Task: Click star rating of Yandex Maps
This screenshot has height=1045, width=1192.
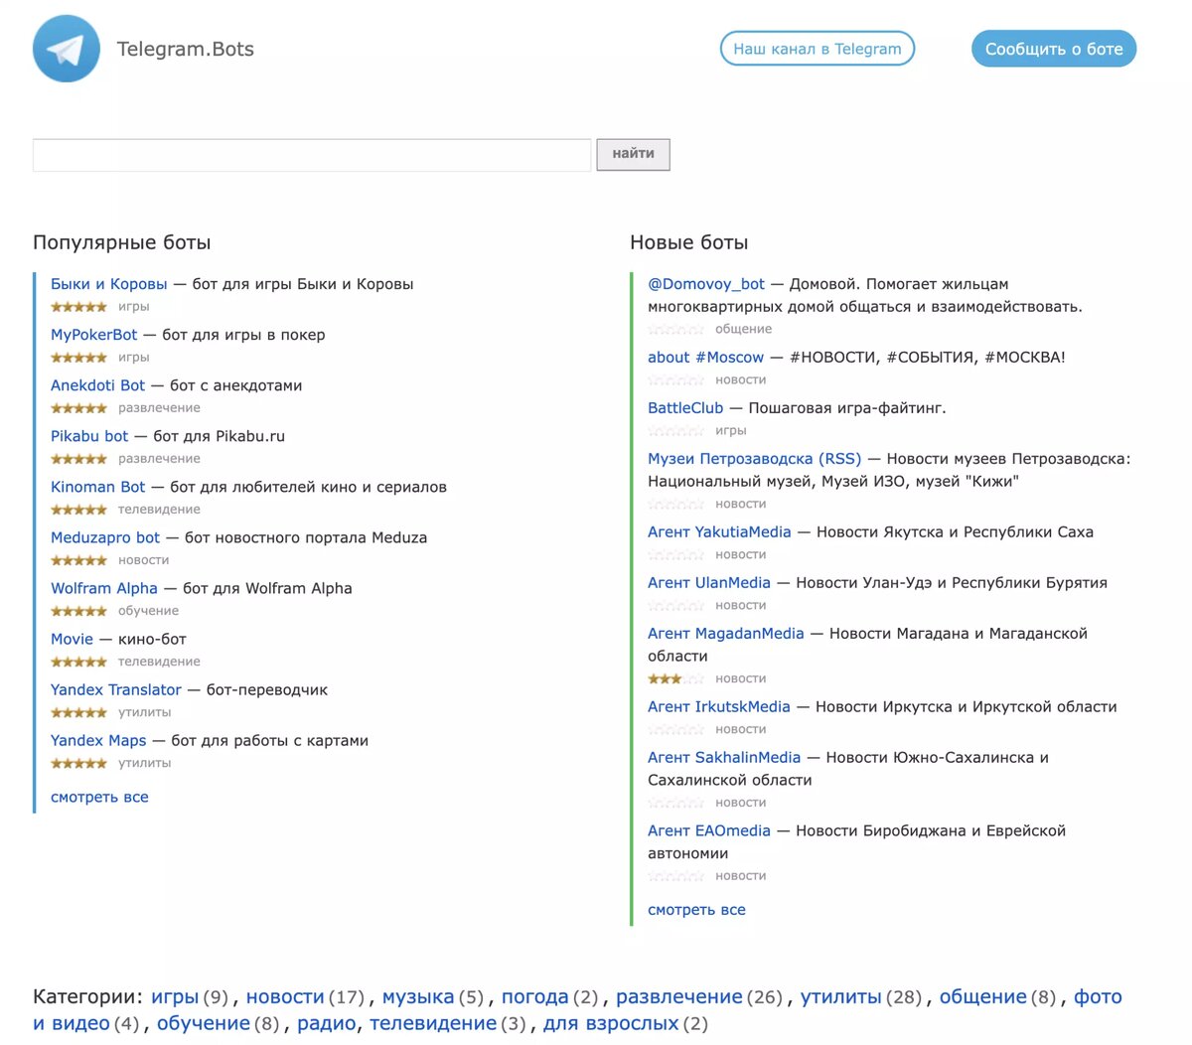Action: point(78,763)
